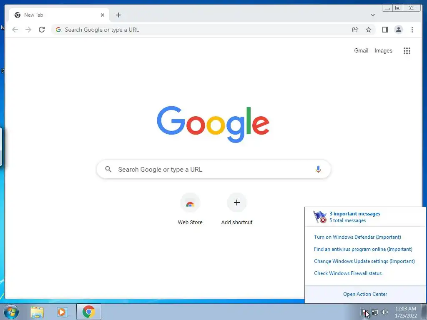Launch Windows Media Player from taskbar
The image size is (427, 320).
point(62,312)
